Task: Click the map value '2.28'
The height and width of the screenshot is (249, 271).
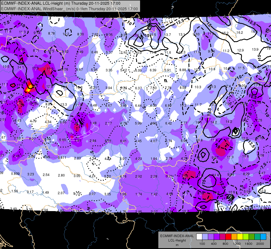Action: point(154,177)
